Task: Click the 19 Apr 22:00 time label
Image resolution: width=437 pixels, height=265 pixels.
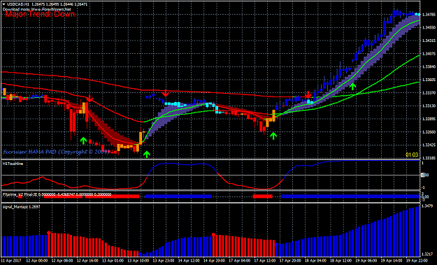Action: 417,261
